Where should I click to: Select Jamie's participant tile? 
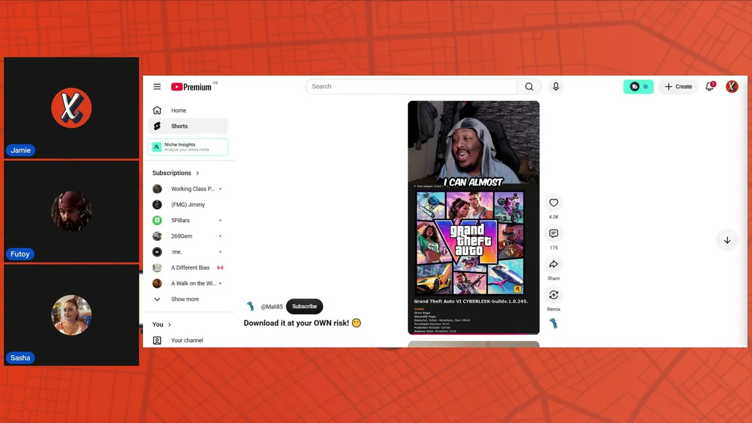coord(71,108)
